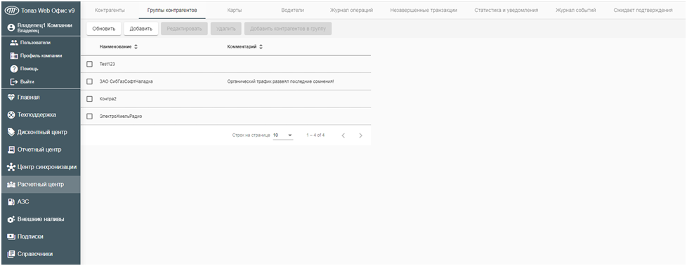The width and height of the screenshot is (687, 266).
Task: Click the Помощь question mark icon
Action: pos(14,69)
